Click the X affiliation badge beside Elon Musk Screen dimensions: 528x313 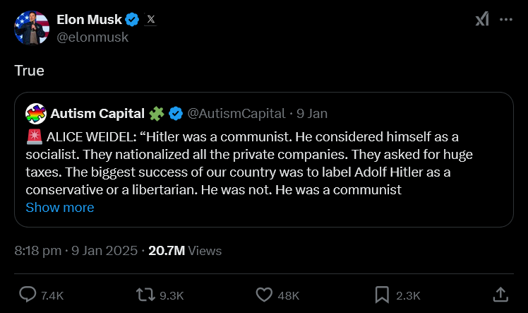coord(151,20)
